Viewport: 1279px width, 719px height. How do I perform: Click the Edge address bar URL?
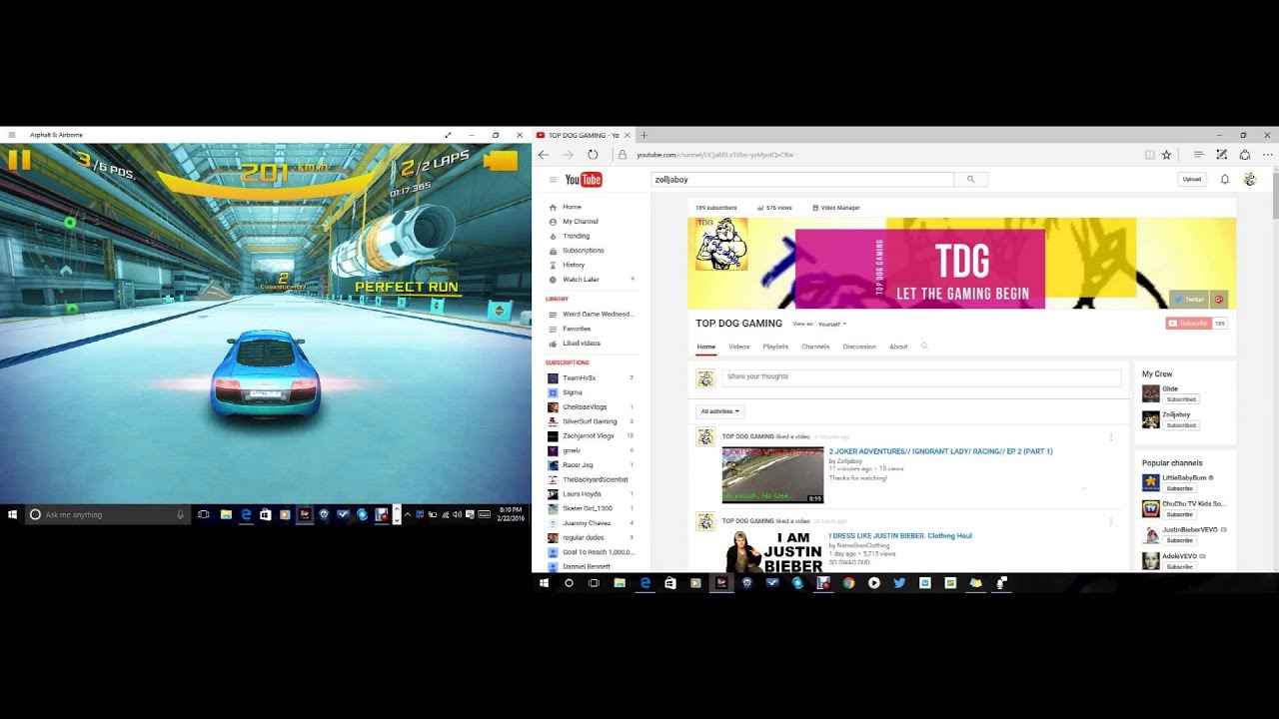715,155
